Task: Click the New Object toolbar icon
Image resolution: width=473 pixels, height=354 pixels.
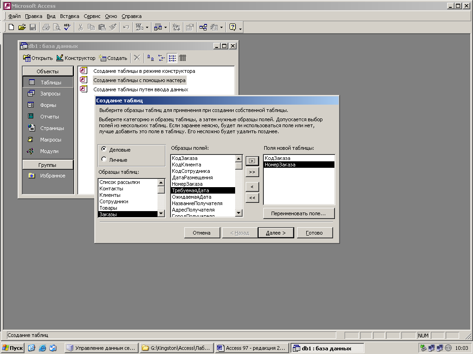Action: tap(214, 27)
